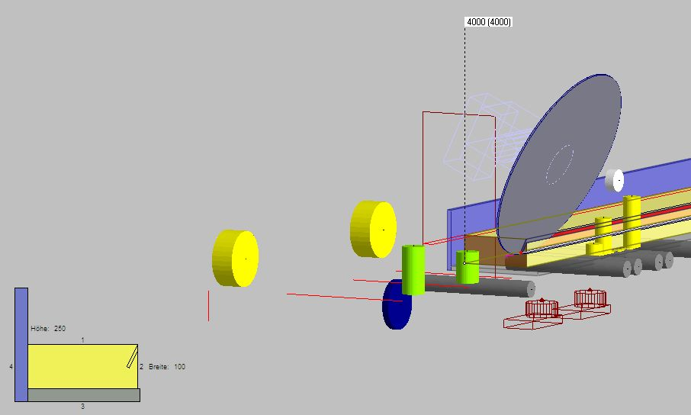Click the gray base strip in the preview

click(84, 395)
